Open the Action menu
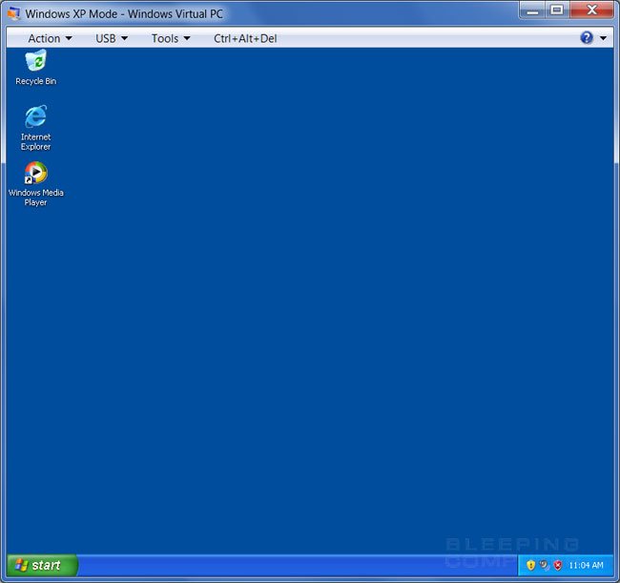 50,38
